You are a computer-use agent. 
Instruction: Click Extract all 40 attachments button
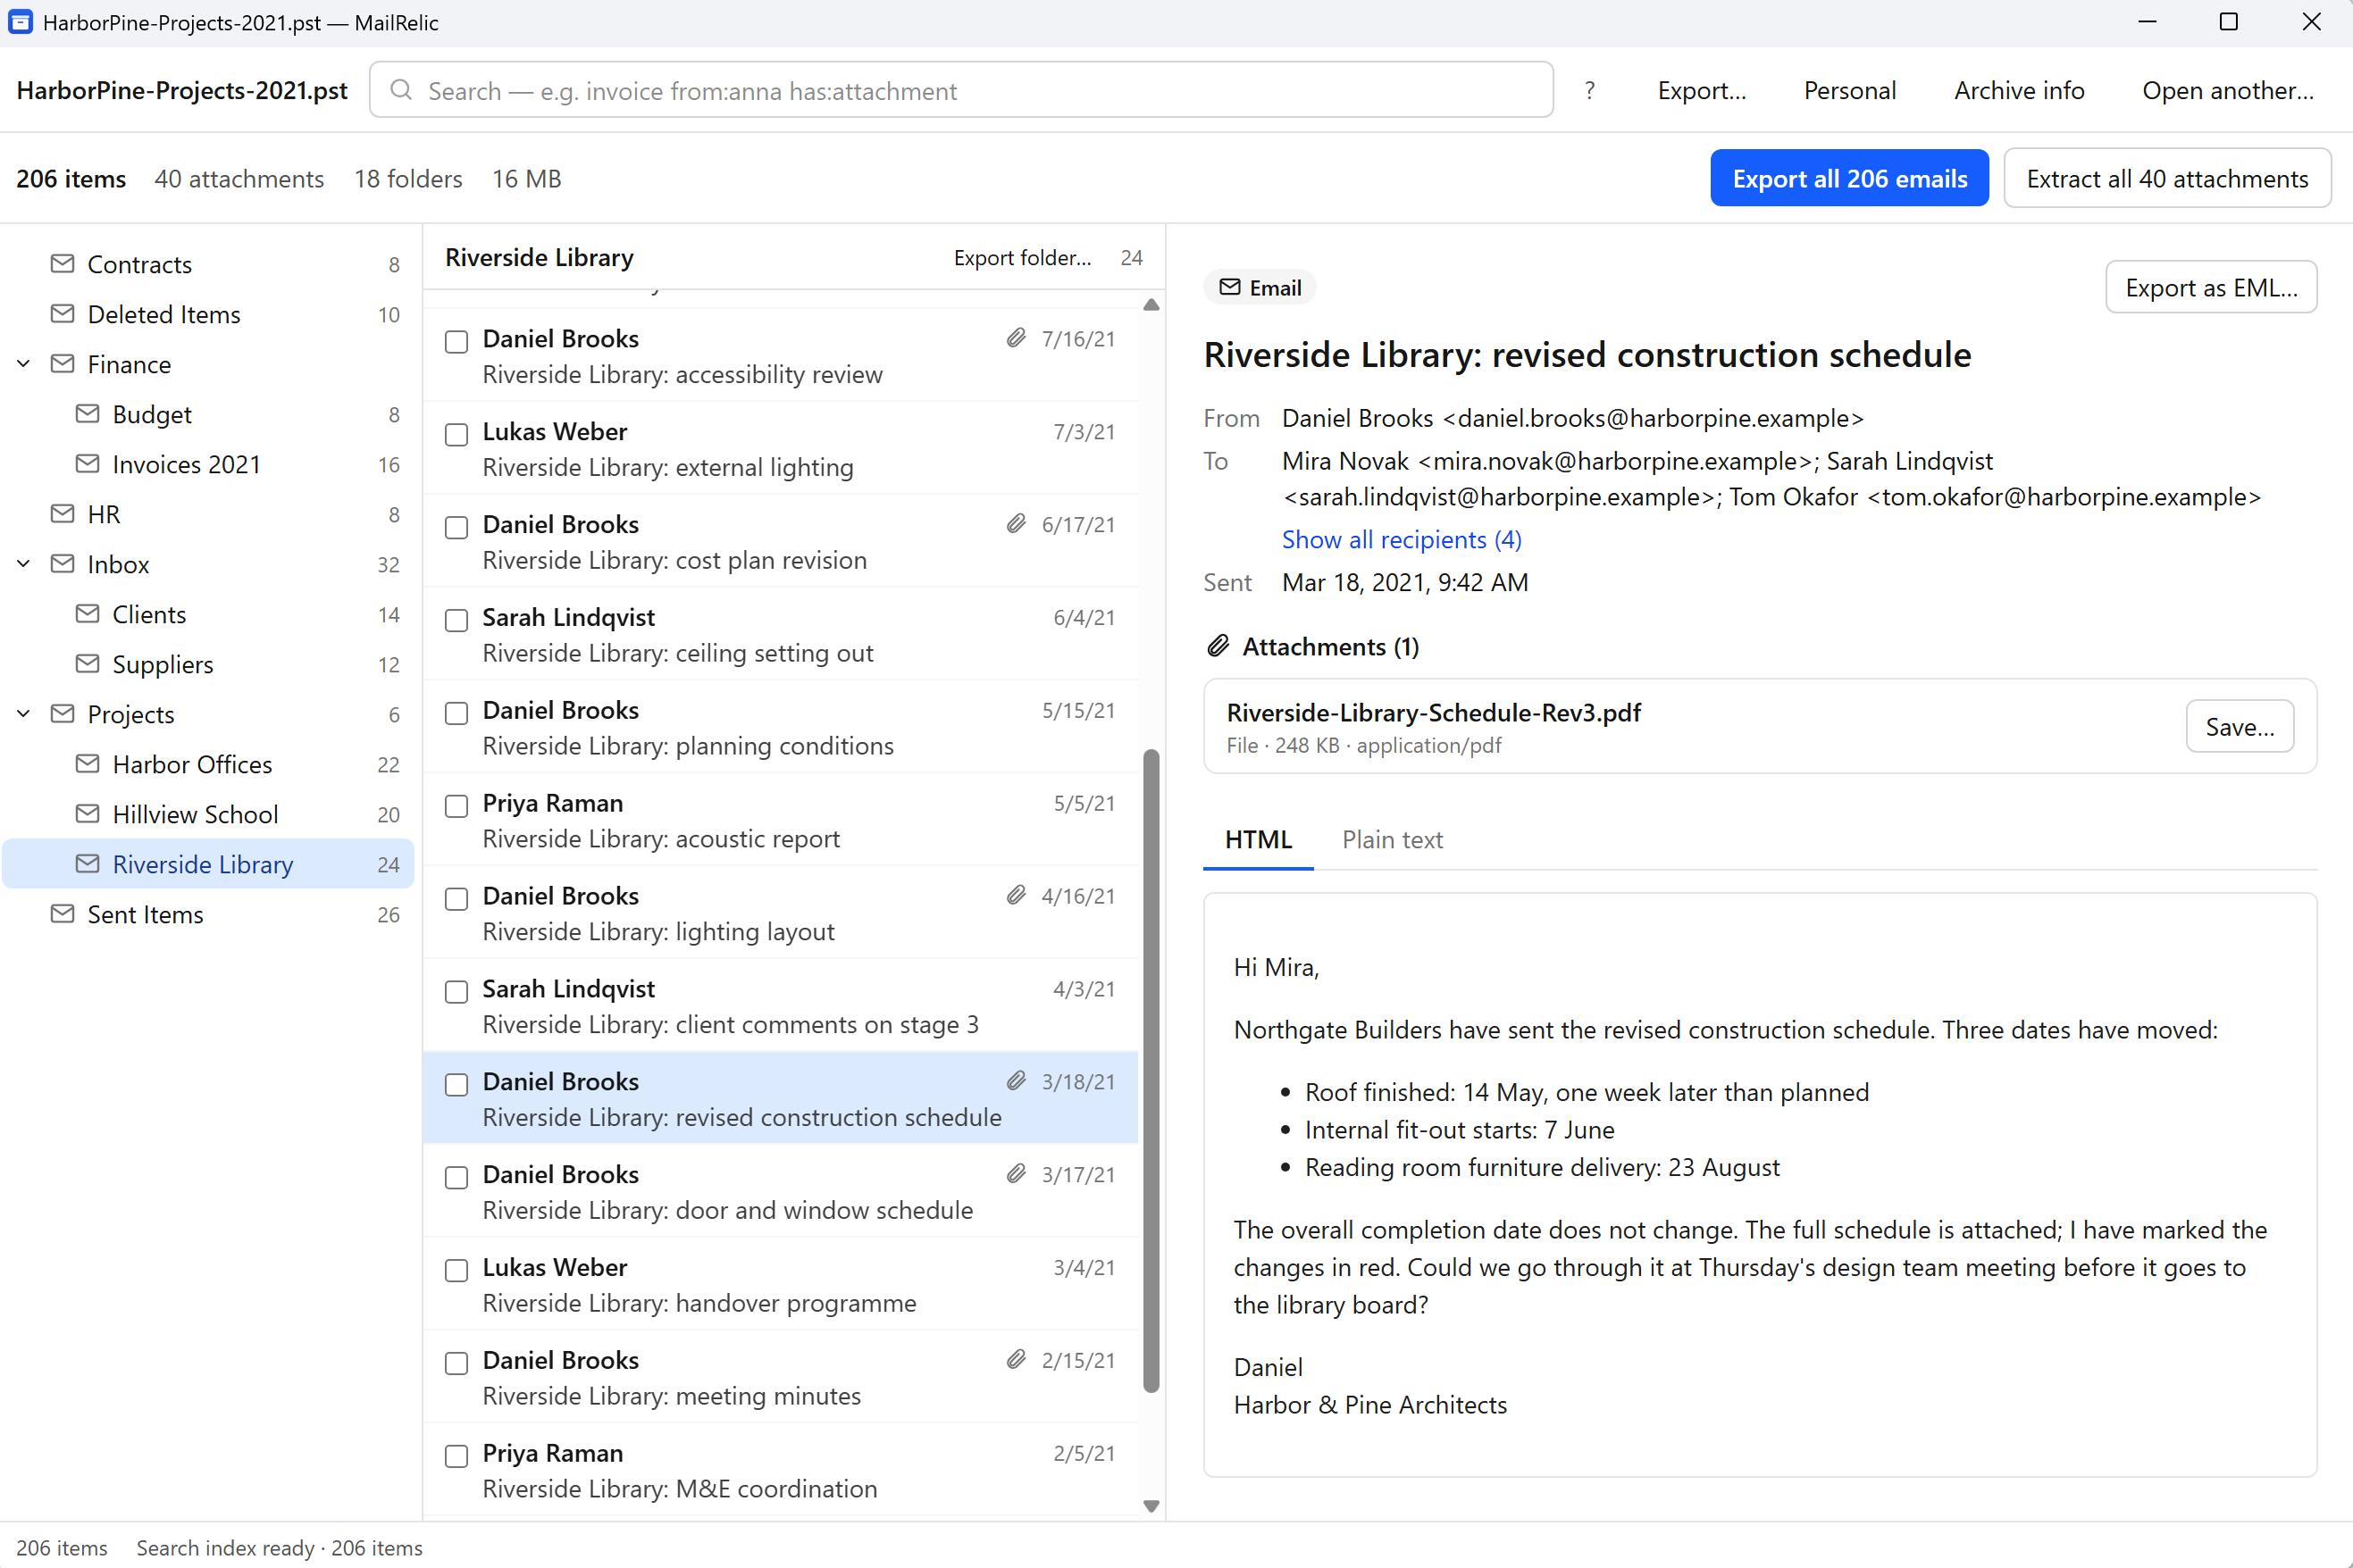[x=2168, y=179]
